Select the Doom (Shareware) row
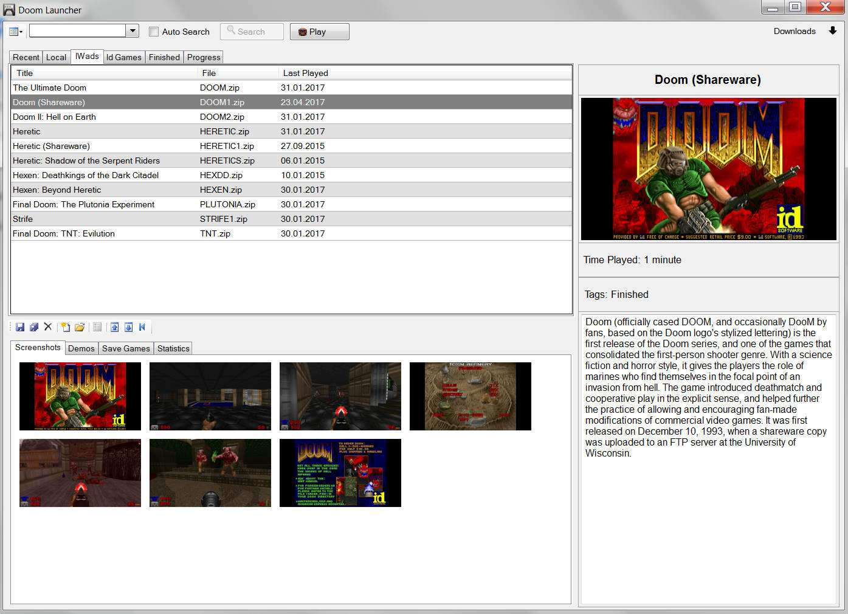848x614 pixels. [292, 102]
